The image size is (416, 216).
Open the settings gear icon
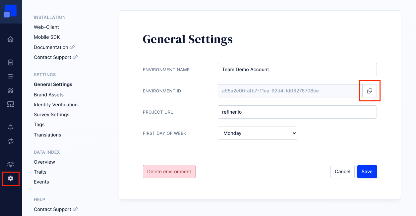click(11, 179)
